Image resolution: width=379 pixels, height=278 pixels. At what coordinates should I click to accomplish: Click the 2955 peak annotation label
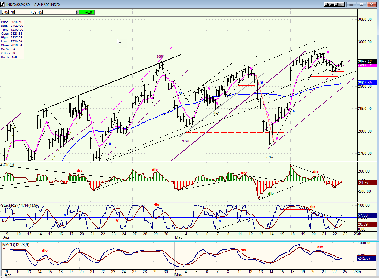tap(160, 57)
